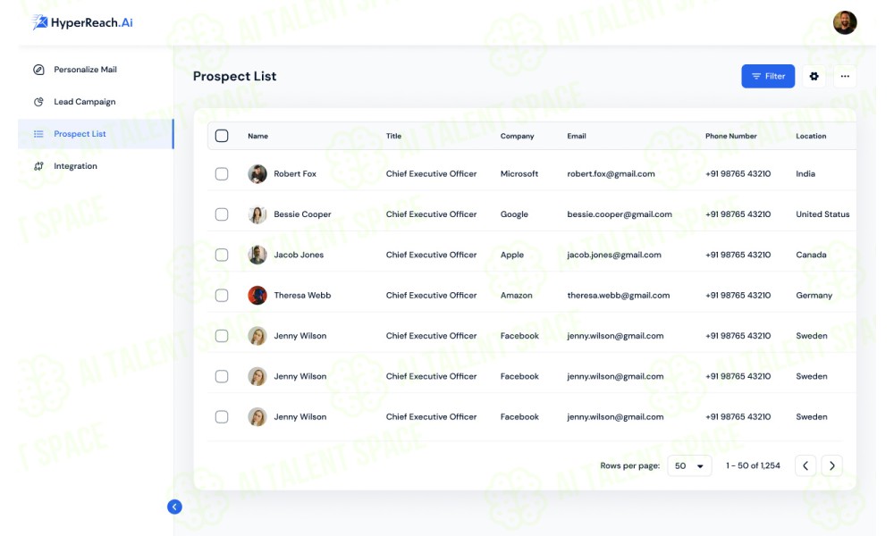
Task: Click the name Theresa Webb
Action: coord(302,295)
